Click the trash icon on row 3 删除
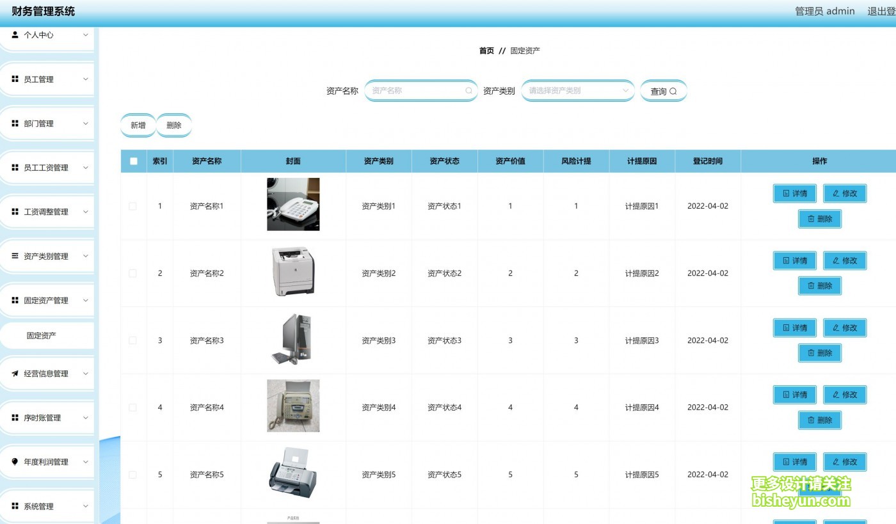The height and width of the screenshot is (524, 896). pos(811,353)
